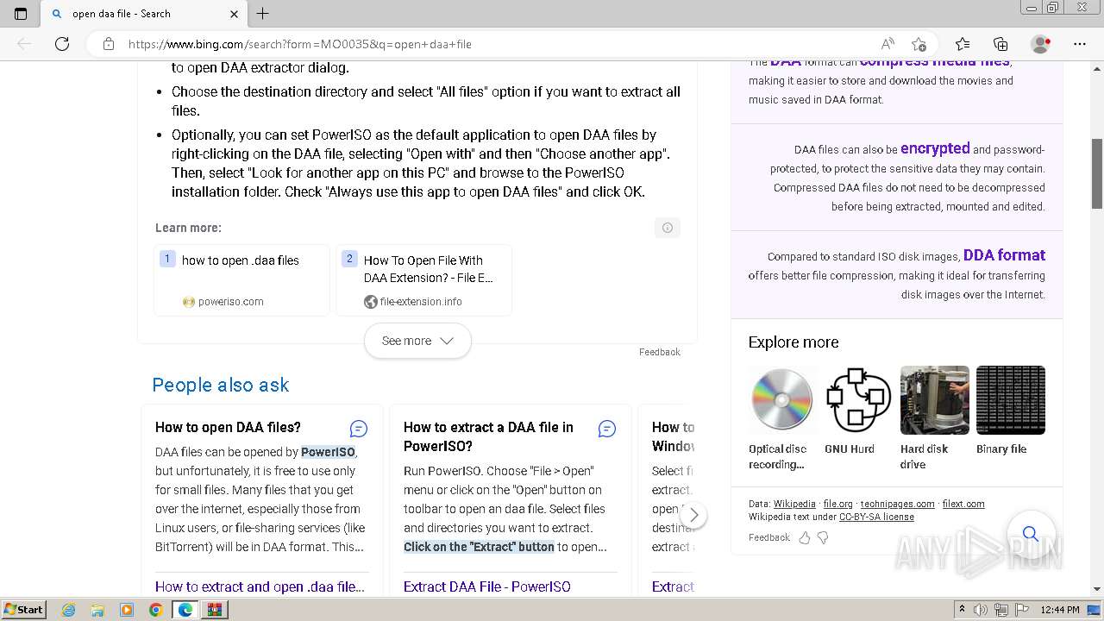Click the floating search magnifier button
The height and width of the screenshot is (621, 1104).
(x=1031, y=534)
